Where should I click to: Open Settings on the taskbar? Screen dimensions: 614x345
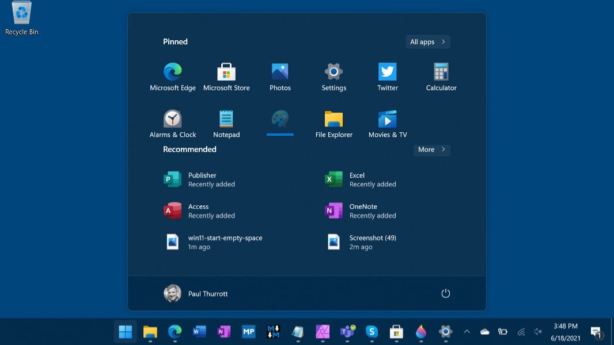click(x=446, y=332)
